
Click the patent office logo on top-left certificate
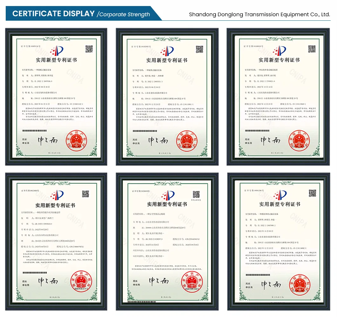(58, 50)
